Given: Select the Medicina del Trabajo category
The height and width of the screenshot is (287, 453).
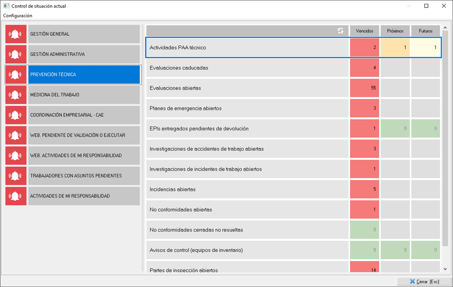Looking at the screenshot, I should click(x=84, y=95).
